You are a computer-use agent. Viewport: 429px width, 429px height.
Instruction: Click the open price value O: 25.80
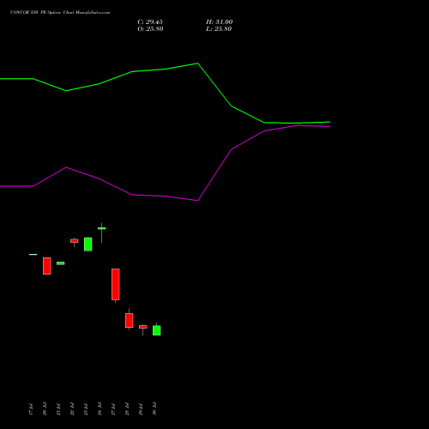150,29
